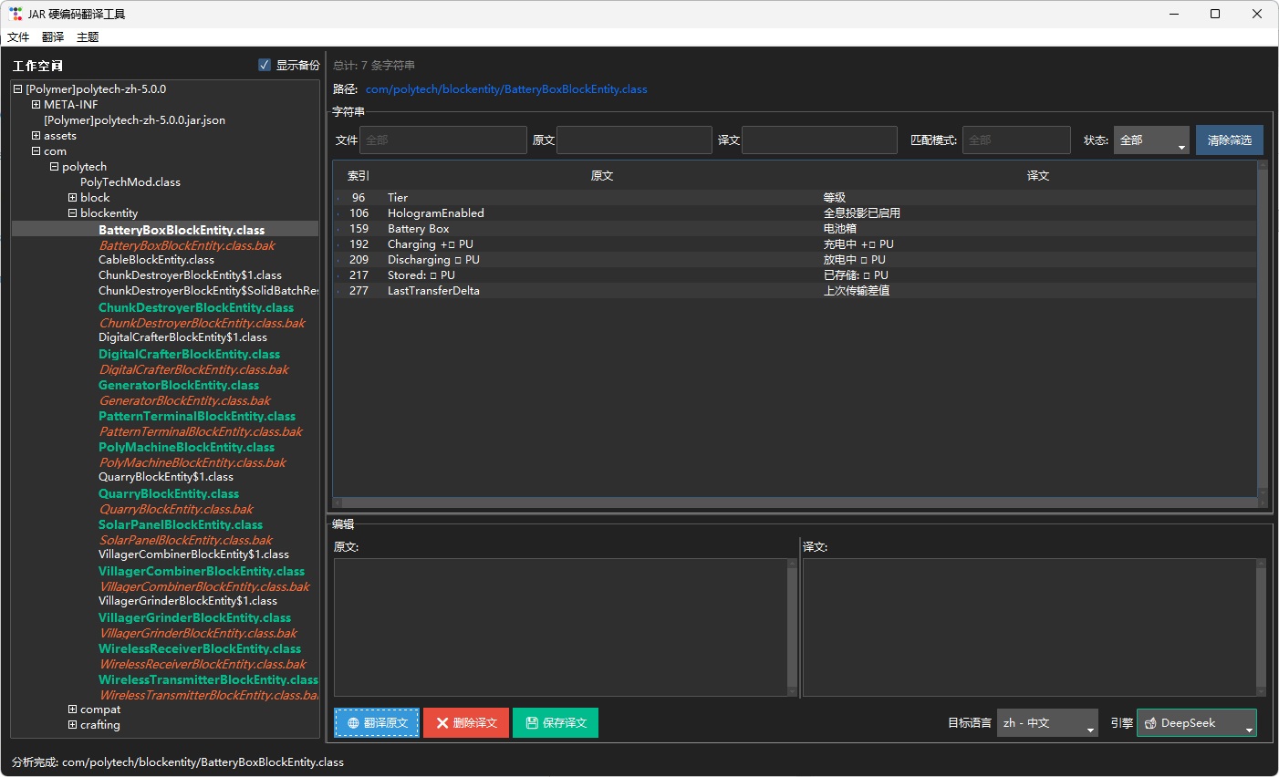1279x777 pixels.
Task: Open the 翻译 menu
Action: [53, 37]
